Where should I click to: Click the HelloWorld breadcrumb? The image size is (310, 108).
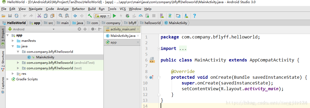click(14, 23)
